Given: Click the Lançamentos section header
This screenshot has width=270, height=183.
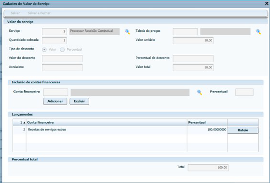Looking at the screenshot, I should pos(135,115).
